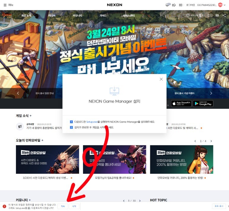Click 3/23(수) 사전 다운로드 caption link

(x=45, y=178)
